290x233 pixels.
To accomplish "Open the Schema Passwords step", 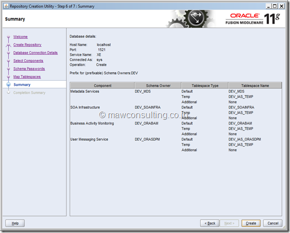I will pos(29,69).
